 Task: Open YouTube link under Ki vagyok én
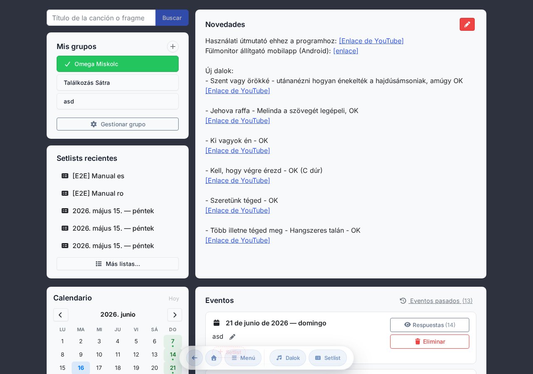click(238, 150)
